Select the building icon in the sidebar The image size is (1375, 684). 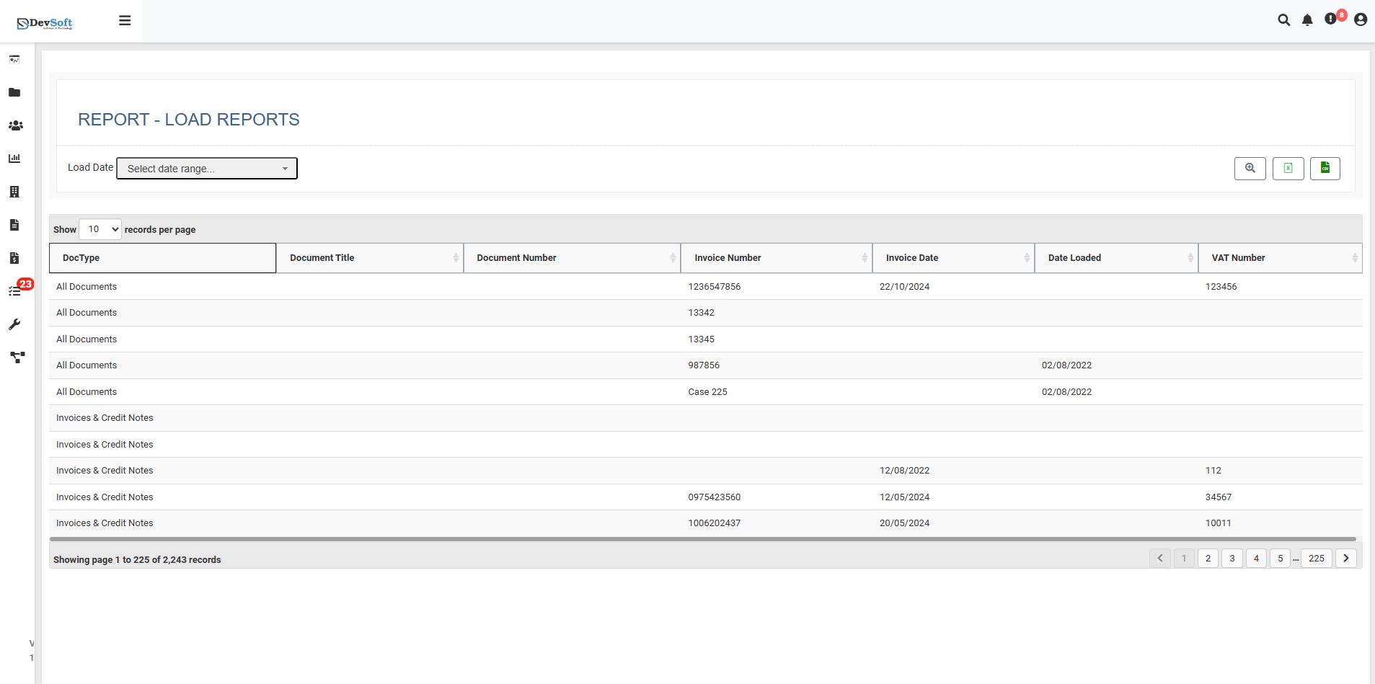[x=14, y=192]
